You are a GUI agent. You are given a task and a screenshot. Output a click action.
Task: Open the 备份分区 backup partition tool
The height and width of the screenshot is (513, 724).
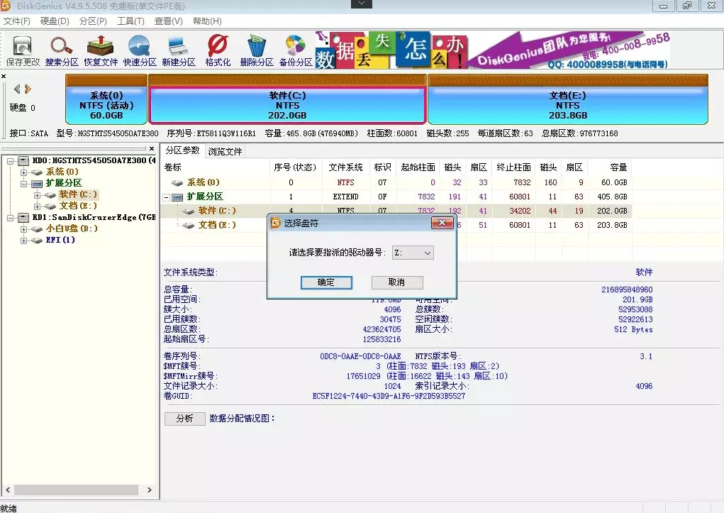[296, 50]
